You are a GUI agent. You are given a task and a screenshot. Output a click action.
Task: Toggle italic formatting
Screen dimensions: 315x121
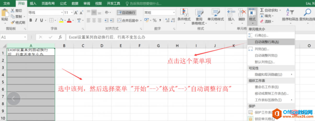(x=36, y=20)
